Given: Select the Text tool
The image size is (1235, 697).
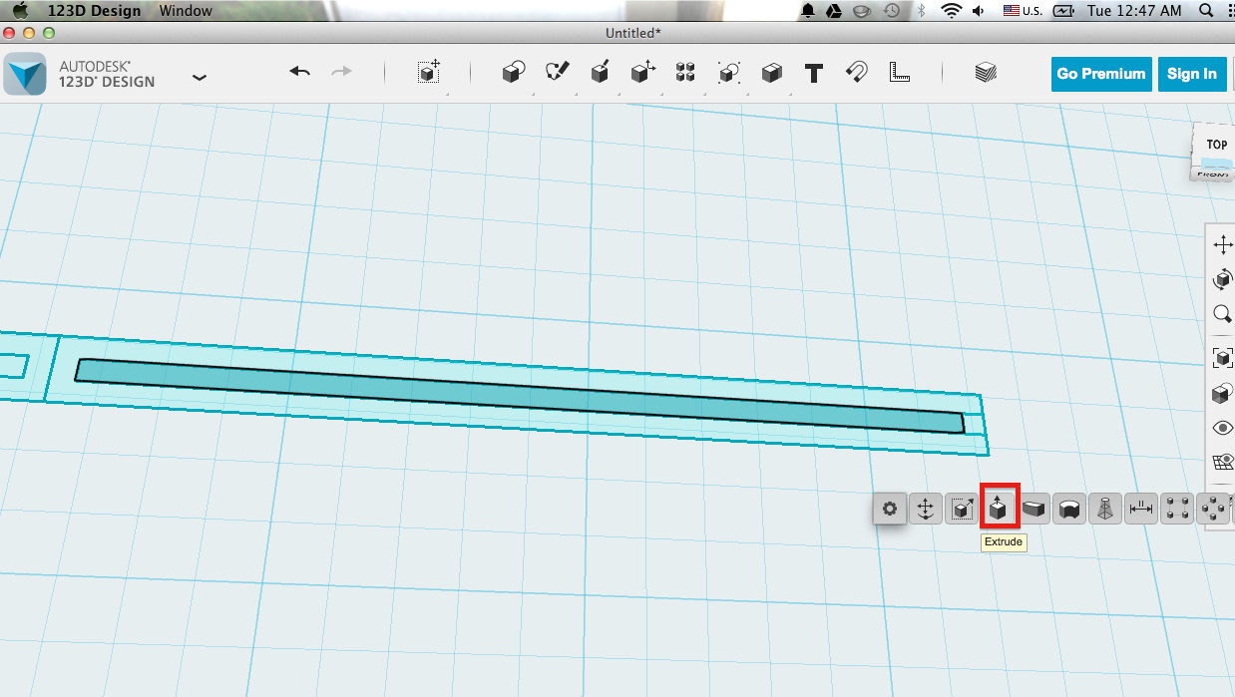Looking at the screenshot, I should [814, 73].
